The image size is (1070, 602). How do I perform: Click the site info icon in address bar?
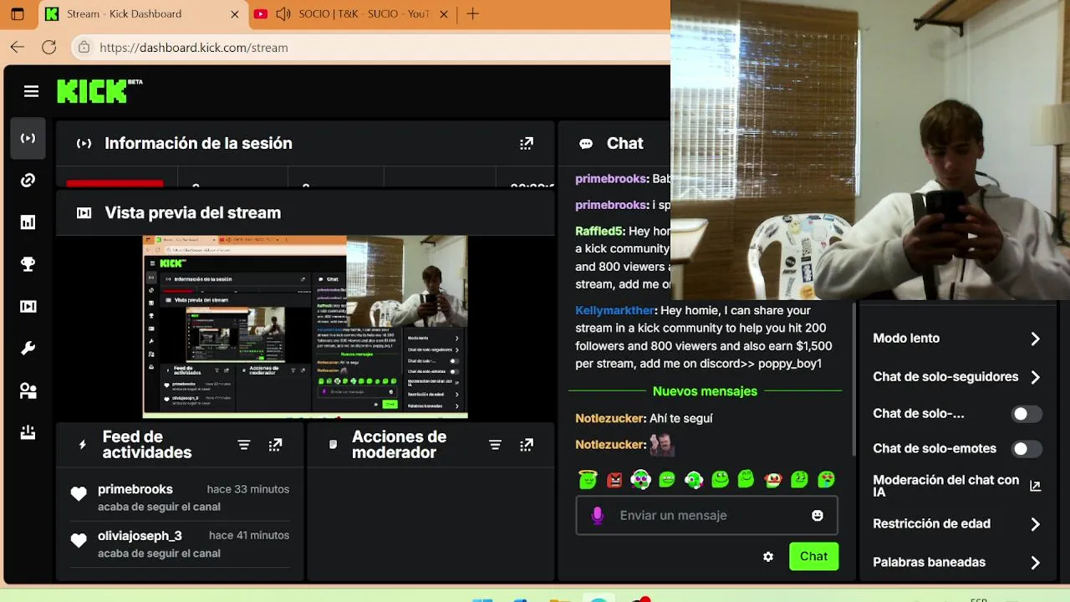tap(84, 48)
